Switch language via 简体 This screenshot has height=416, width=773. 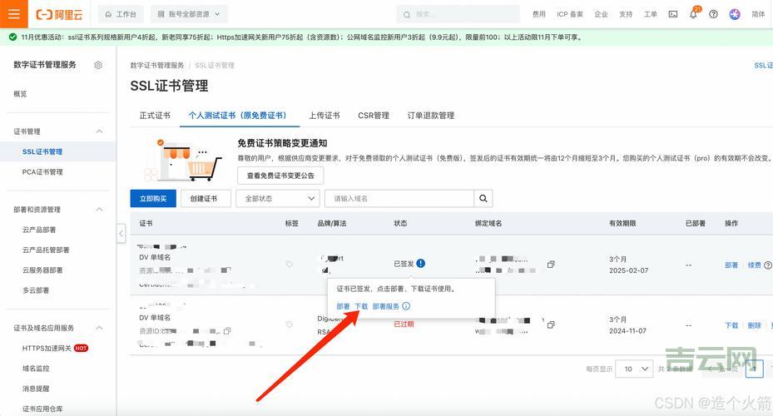tap(758, 14)
